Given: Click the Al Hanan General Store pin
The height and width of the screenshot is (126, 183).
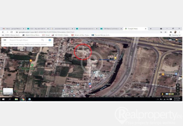Looking at the screenshot, I should (x=90, y=84).
